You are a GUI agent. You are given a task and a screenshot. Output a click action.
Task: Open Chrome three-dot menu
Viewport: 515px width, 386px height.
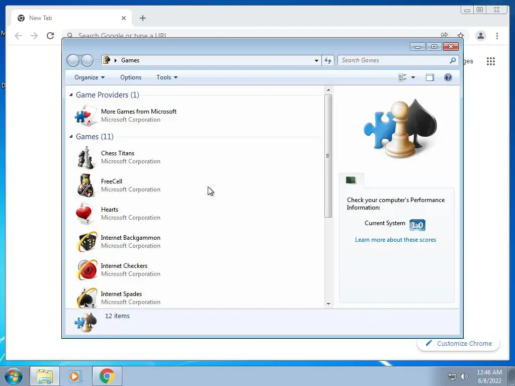click(497, 36)
